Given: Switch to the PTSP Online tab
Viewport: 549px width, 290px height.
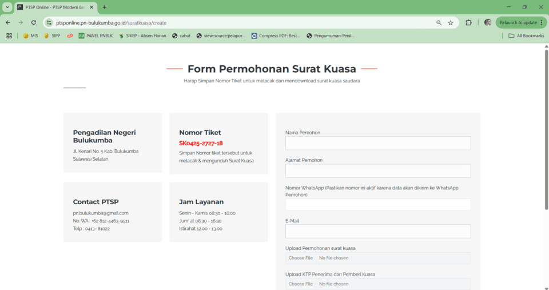Looking at the screenshot, I should tap(54, 7).
